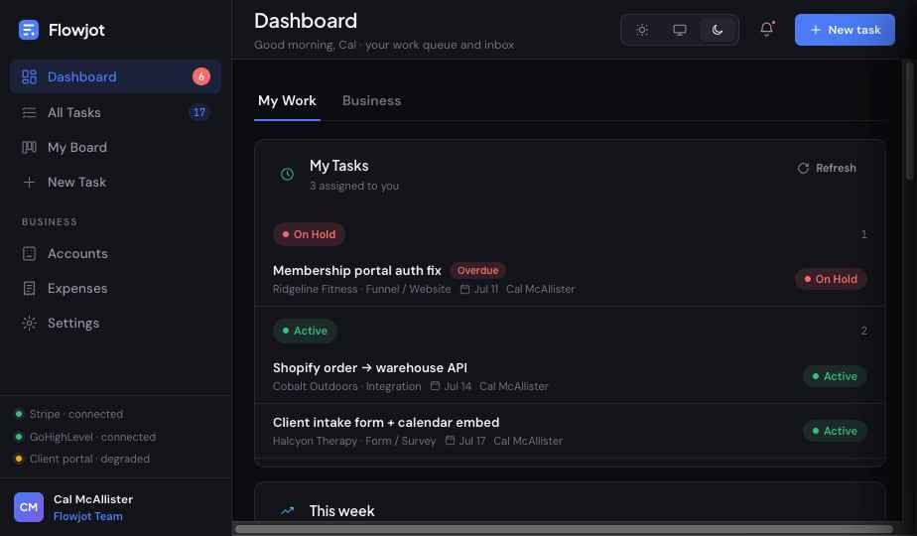Click the Expenses receipt icon
917x536 pixels.
[x=29, y=289]
